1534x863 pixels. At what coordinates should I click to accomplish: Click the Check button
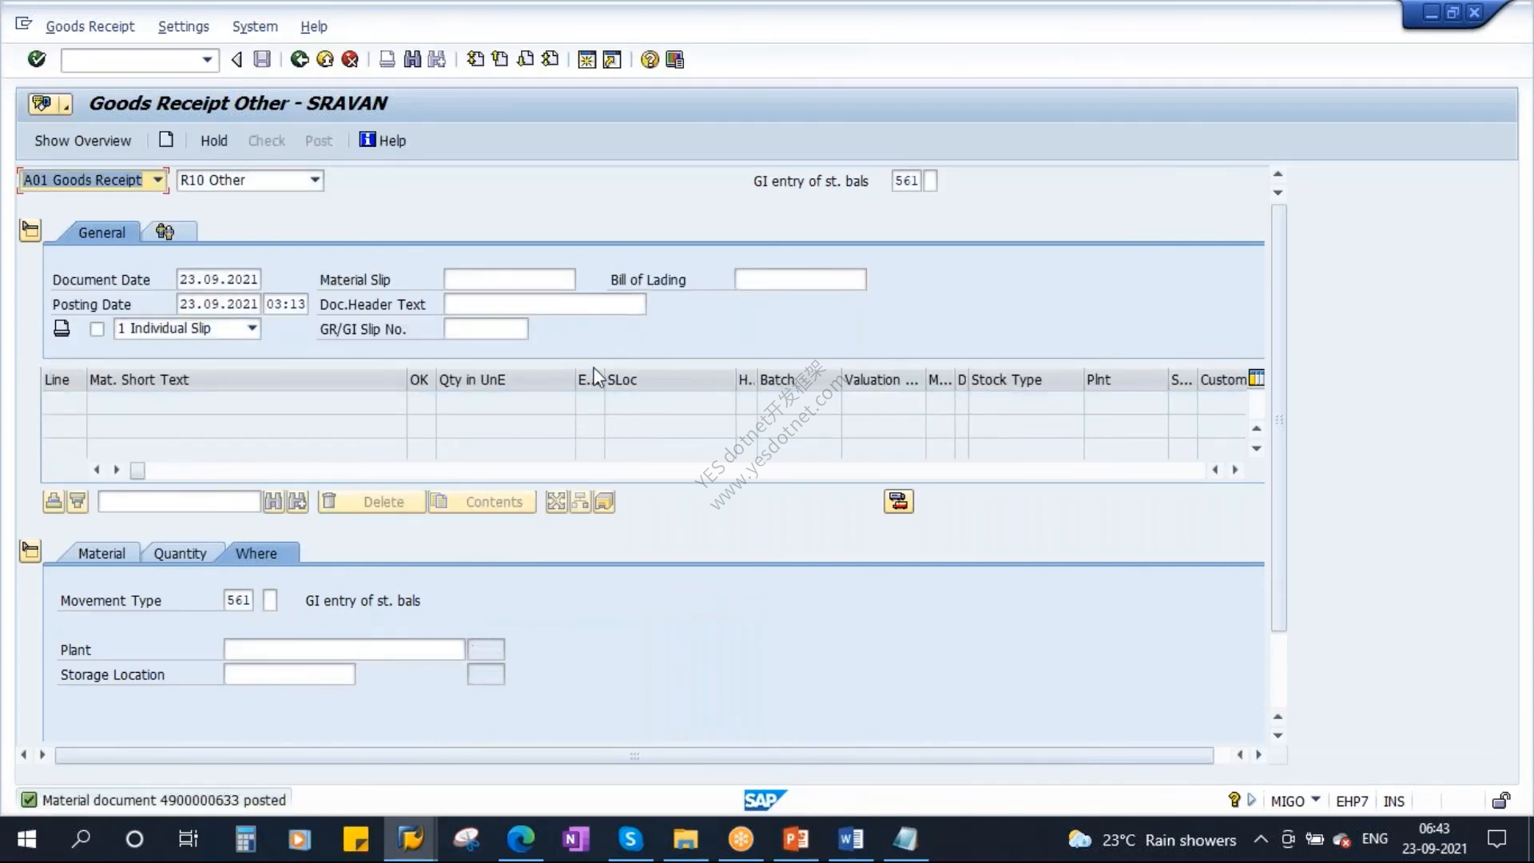pyautogui.click(x=266, y=141)
